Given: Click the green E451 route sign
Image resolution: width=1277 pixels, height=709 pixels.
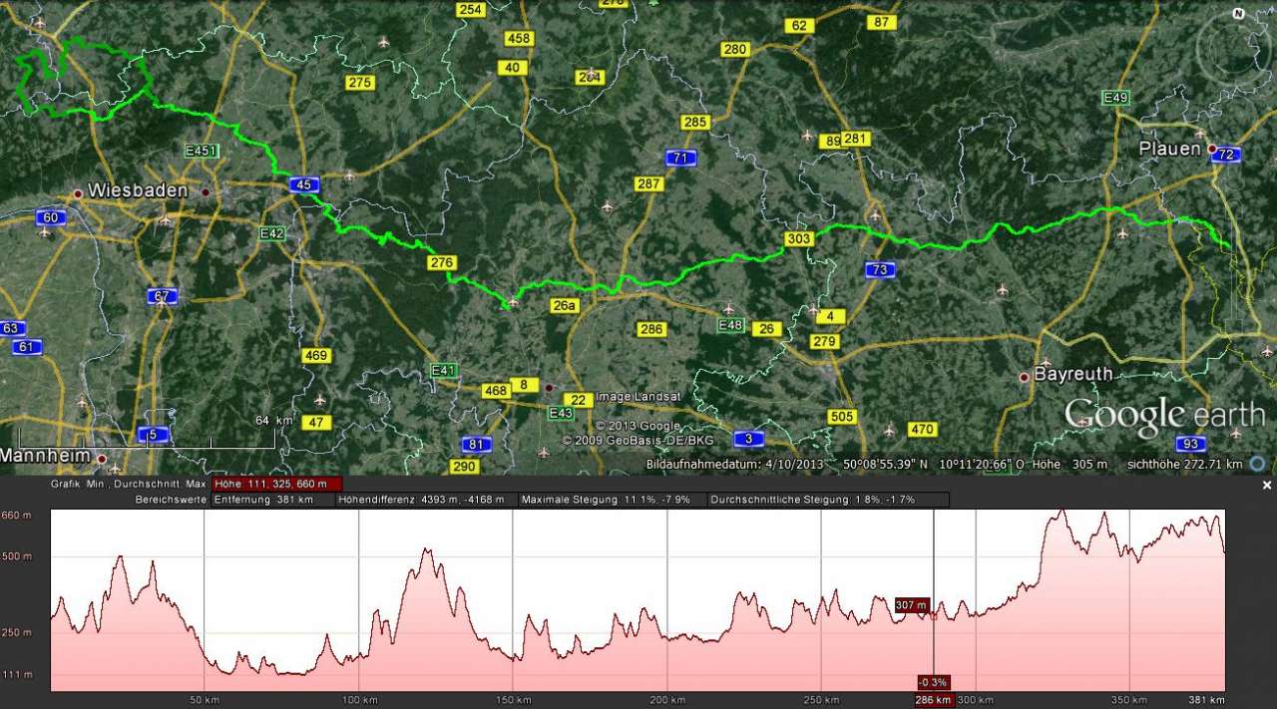Looking at the screenshot, I should tap(202, 151).
